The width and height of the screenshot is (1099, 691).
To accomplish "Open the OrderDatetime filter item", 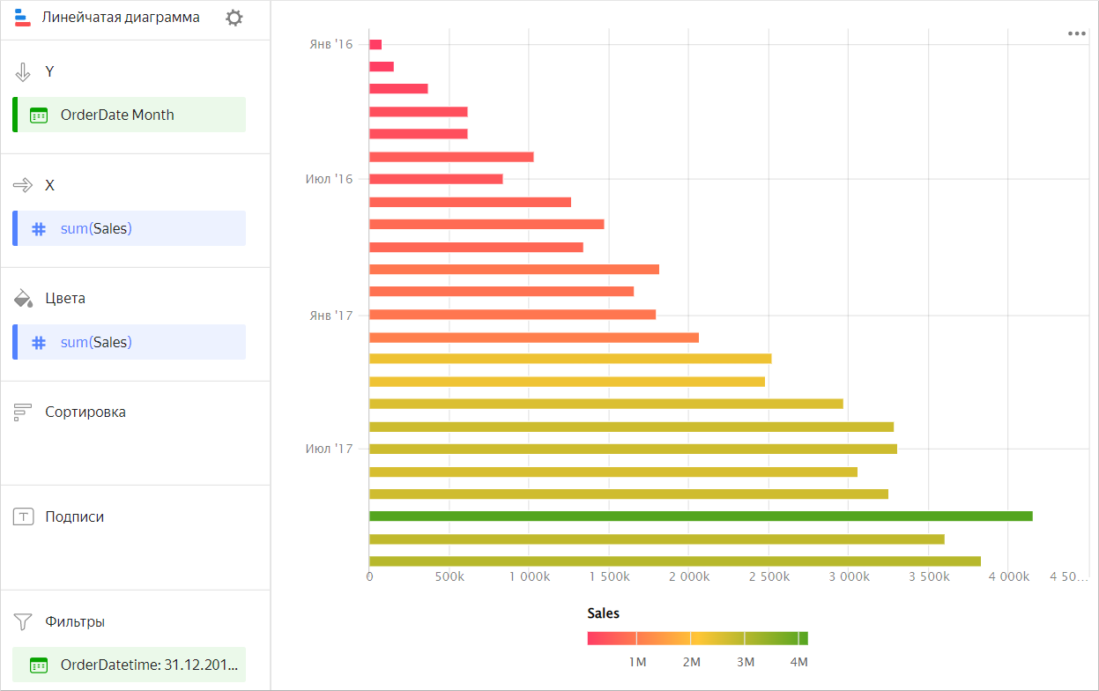I will 130,665.
